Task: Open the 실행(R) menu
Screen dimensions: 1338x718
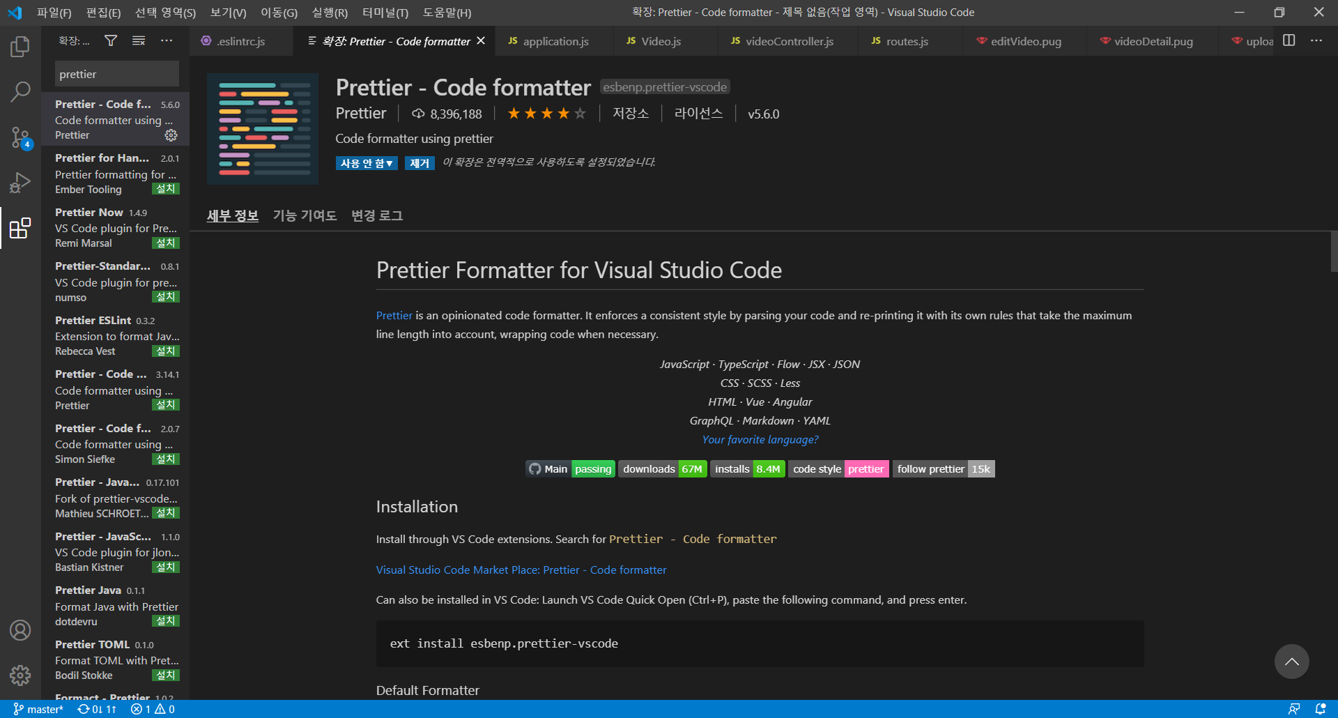Action: [330, 13]
